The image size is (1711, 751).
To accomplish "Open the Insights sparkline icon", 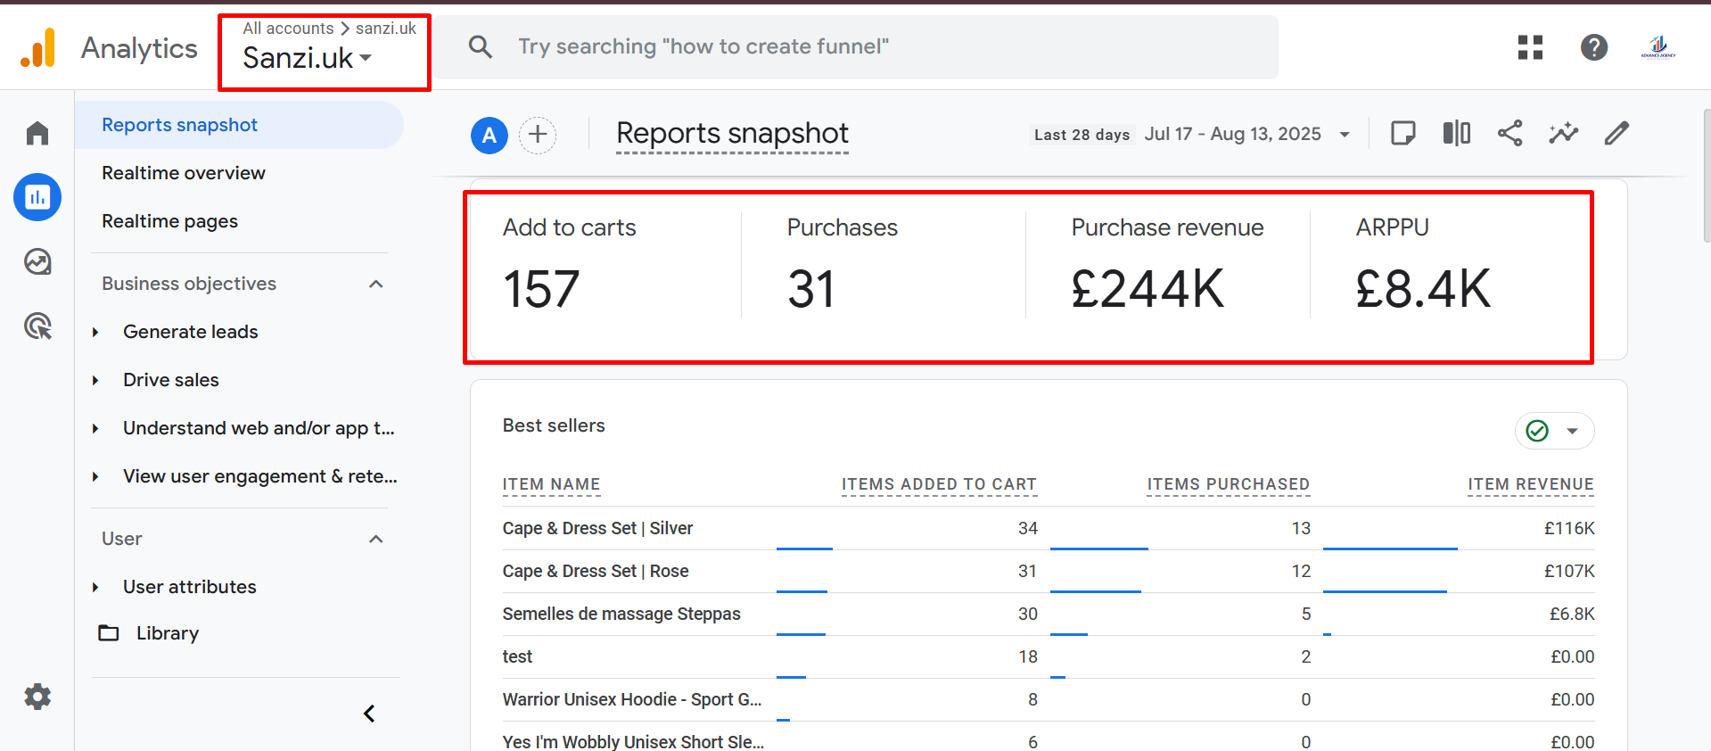I will [1563, 134].
